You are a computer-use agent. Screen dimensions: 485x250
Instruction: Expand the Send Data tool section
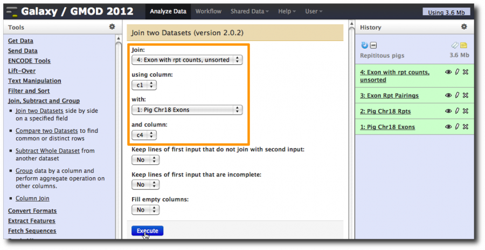[23, 51]
